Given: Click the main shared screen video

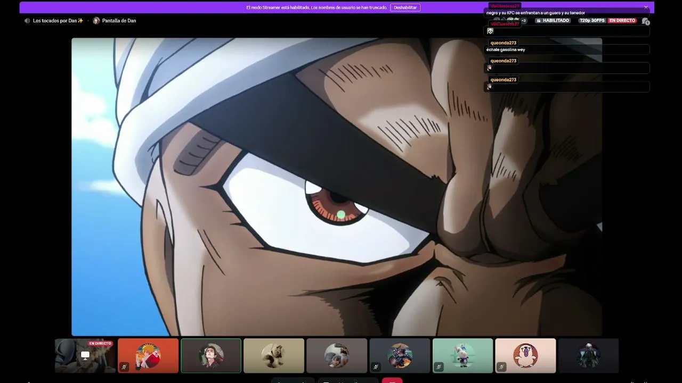Looking at the screenshot, I should coord(337,187).
